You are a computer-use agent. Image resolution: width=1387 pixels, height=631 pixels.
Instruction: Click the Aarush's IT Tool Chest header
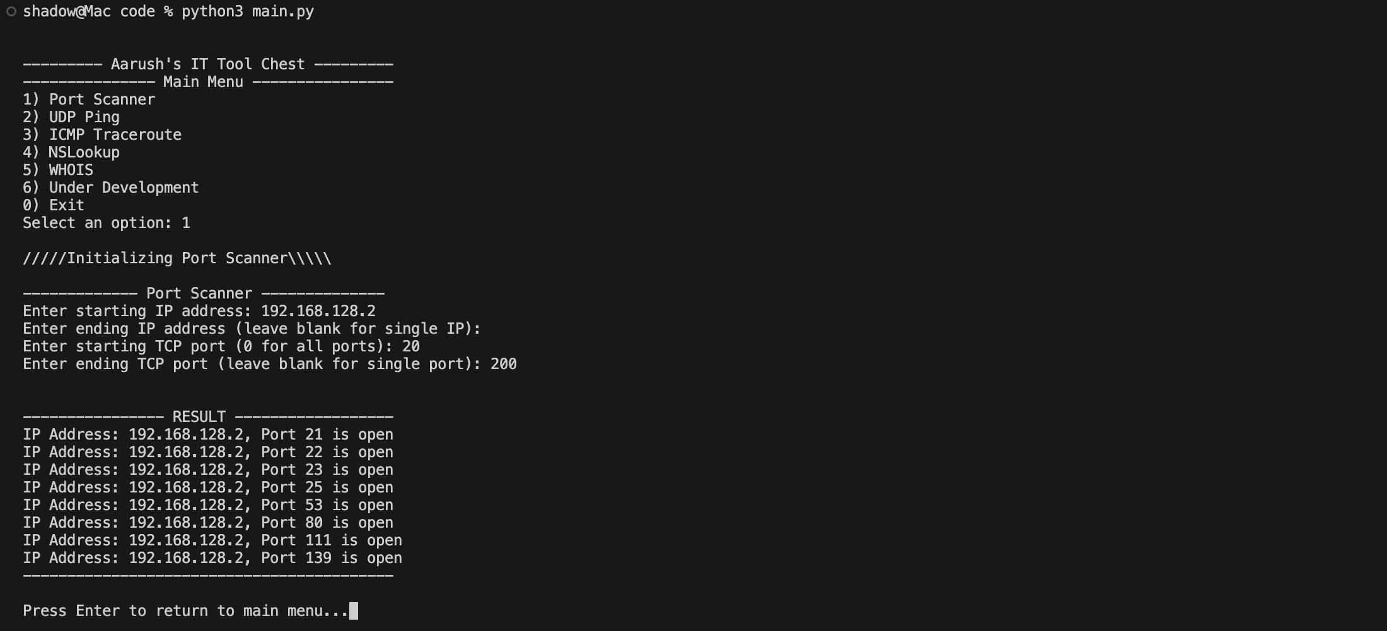[x=207, y=64]
